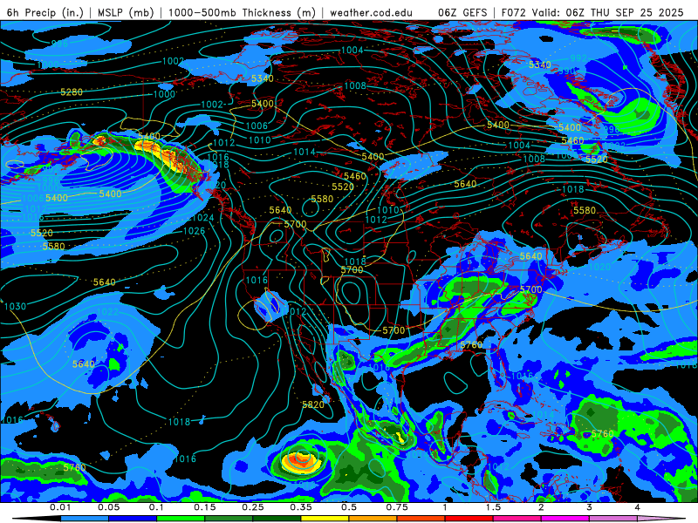
Task: Click the 1014 isobar label
Action: [305, 152]
